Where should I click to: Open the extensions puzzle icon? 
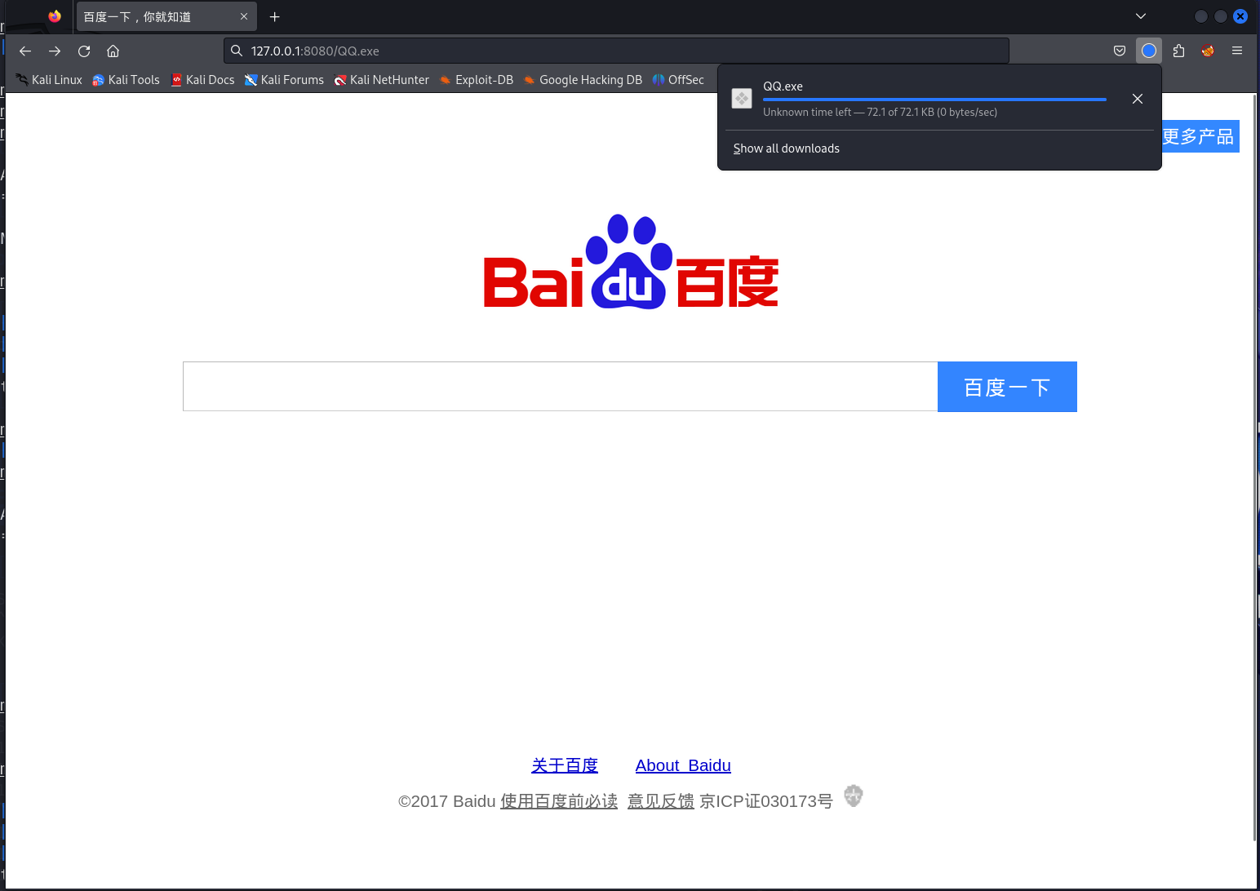1178,51
